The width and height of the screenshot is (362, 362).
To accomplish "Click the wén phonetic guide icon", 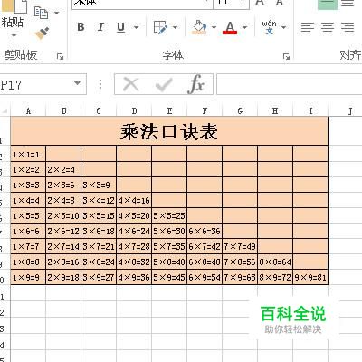I will point(269,27).
